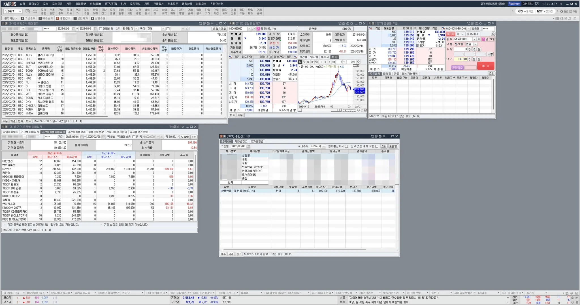
Task: Click camera icon in 금현물 현재가 title bar
Action: coord(348,24)
